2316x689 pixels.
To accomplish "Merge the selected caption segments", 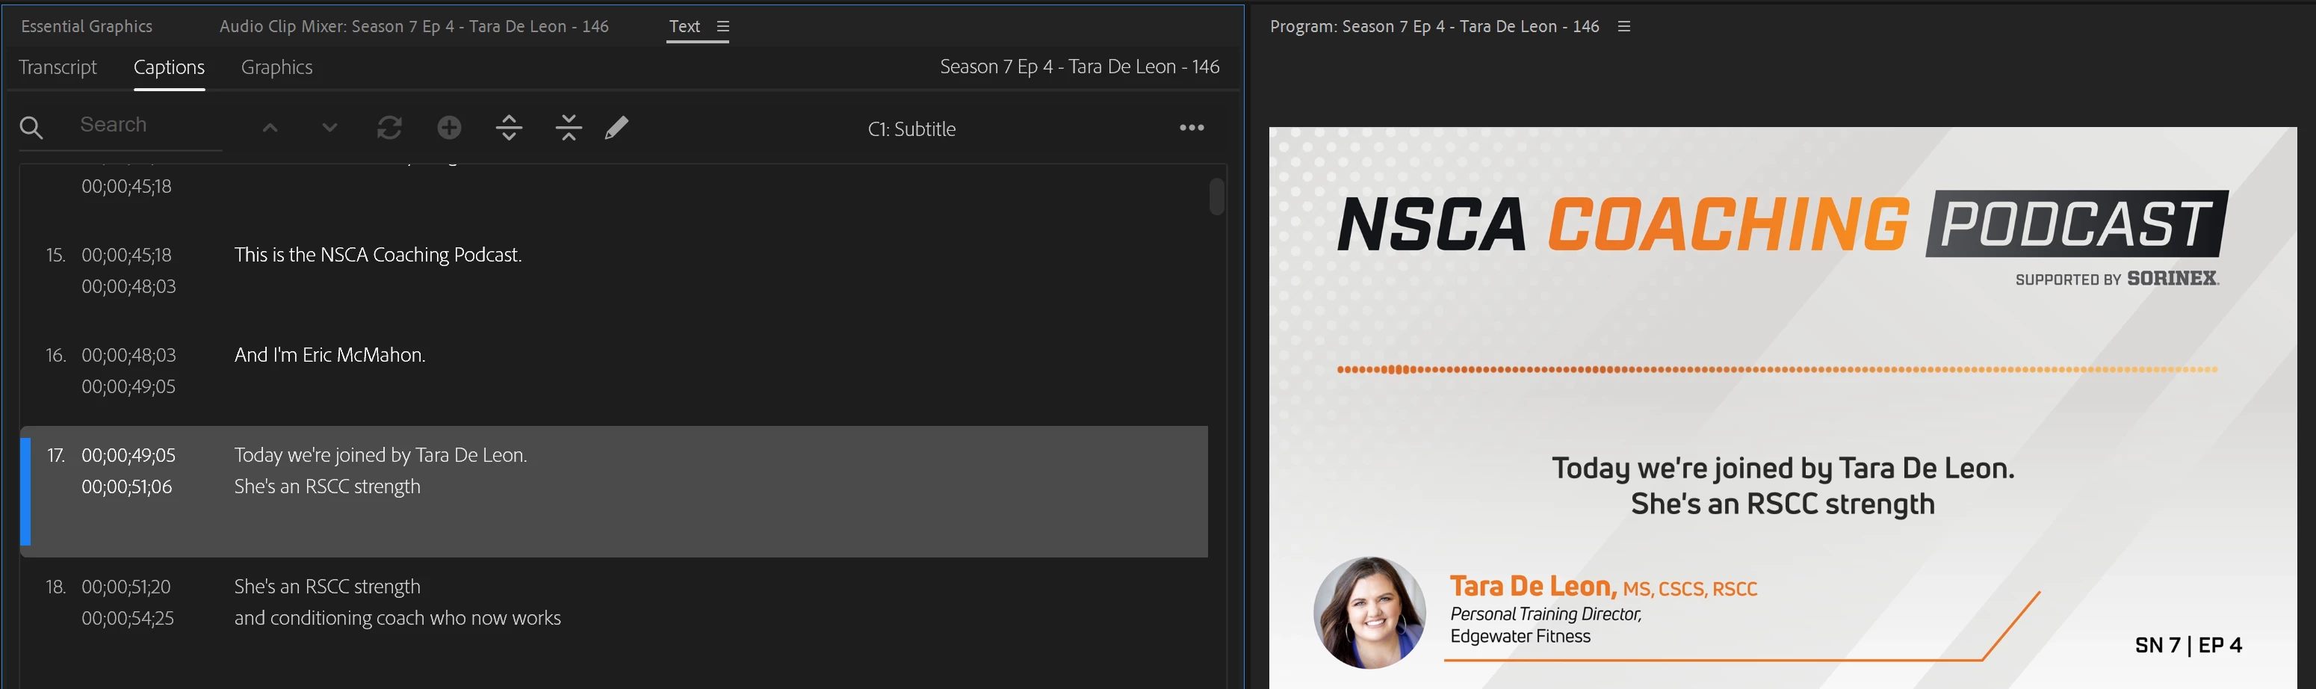I will pos(569,128).
